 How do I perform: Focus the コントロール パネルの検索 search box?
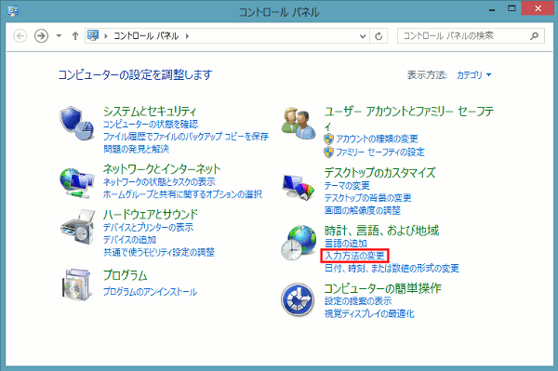coord(471,36)
